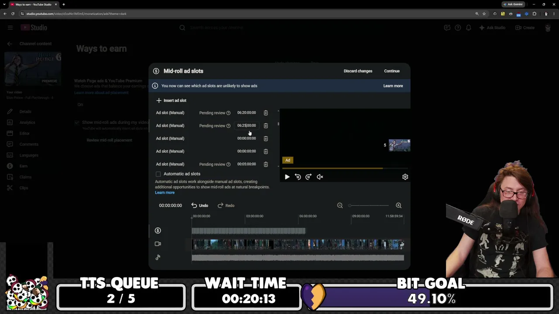The width and height of the screenshot is (559, 314).
Task: Unmute the preview player
Action: (320, 177)
